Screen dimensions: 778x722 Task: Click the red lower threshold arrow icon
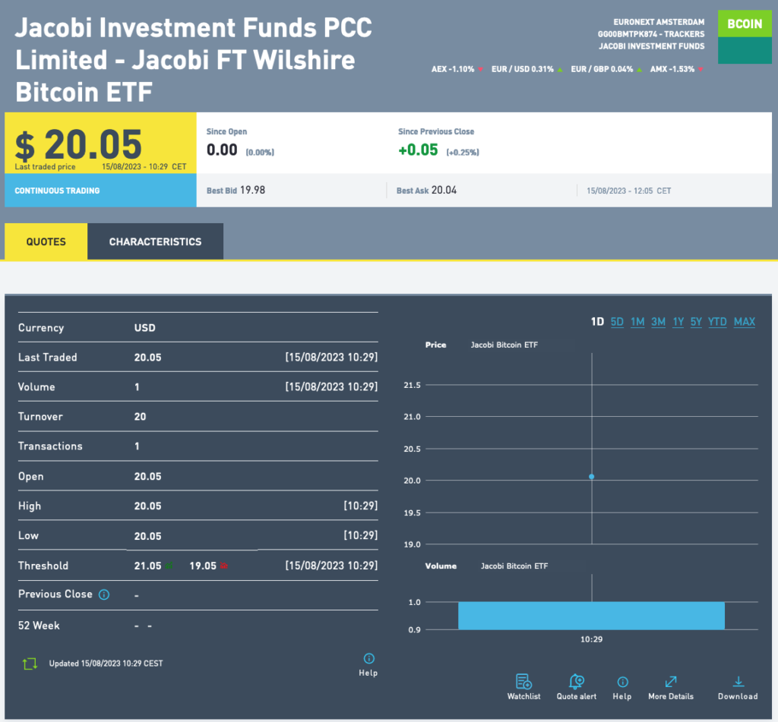(x=224, y=566)
